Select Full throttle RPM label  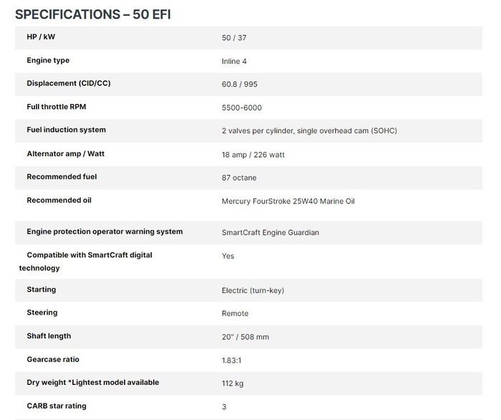(57, 107)
